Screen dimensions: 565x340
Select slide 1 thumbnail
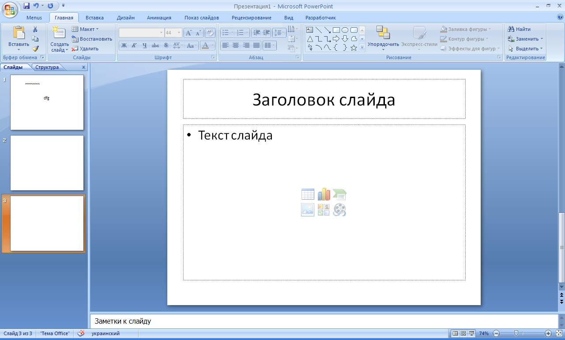click(47, 102)
